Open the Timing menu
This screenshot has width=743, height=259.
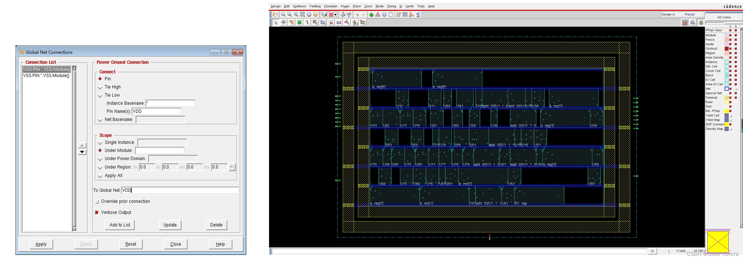click(391, 6)
